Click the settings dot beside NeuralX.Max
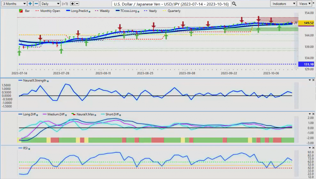 click(x=95, y=115)
